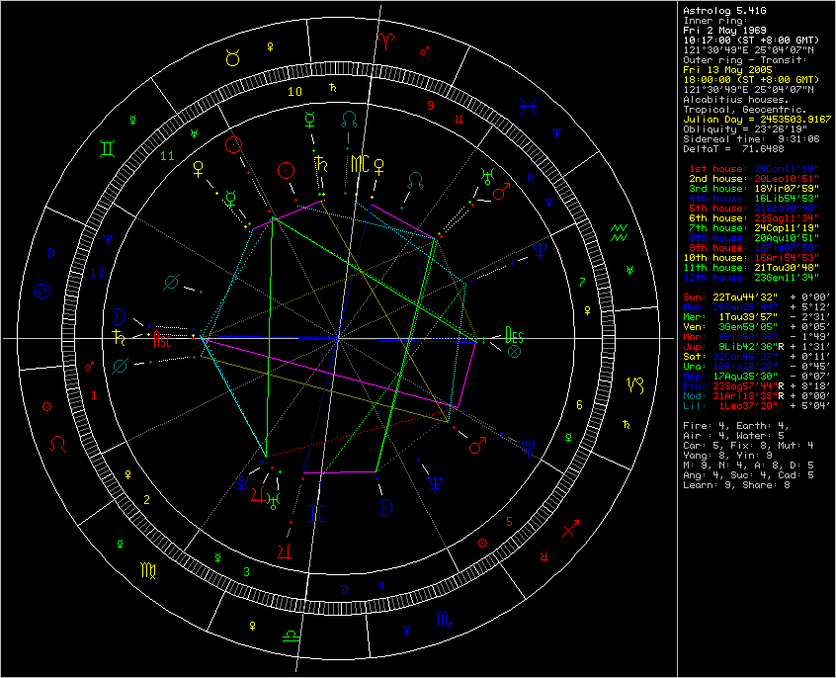Select the red Aries sign glyph
The height and width of the screenshot is (678, 836).
click(388, 41)
